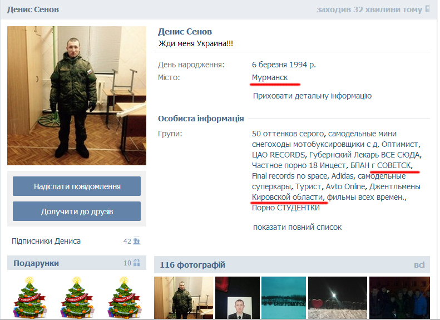Open the Североморск sign photo thumbnail

coord(284,298)
